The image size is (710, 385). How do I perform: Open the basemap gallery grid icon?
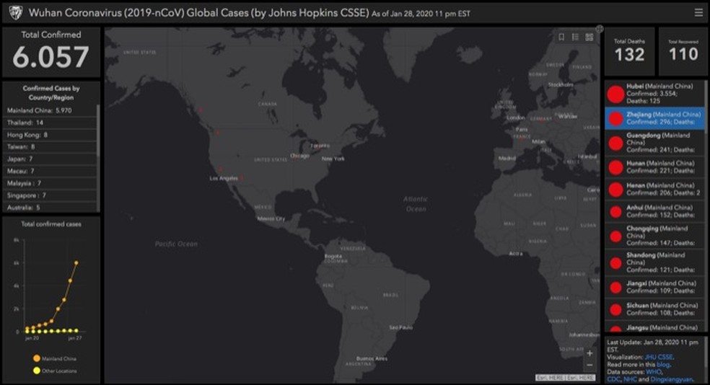[x=590, y=37]
